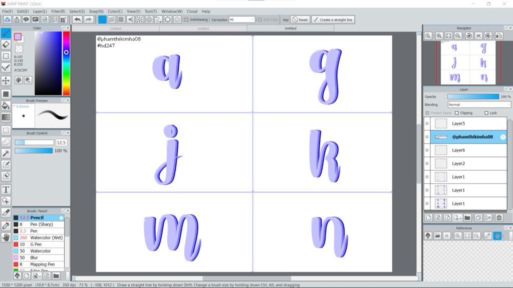Create a new layer in Layer panel
The height and width of the screenshot is (288, 513).
tap(429, 218)
